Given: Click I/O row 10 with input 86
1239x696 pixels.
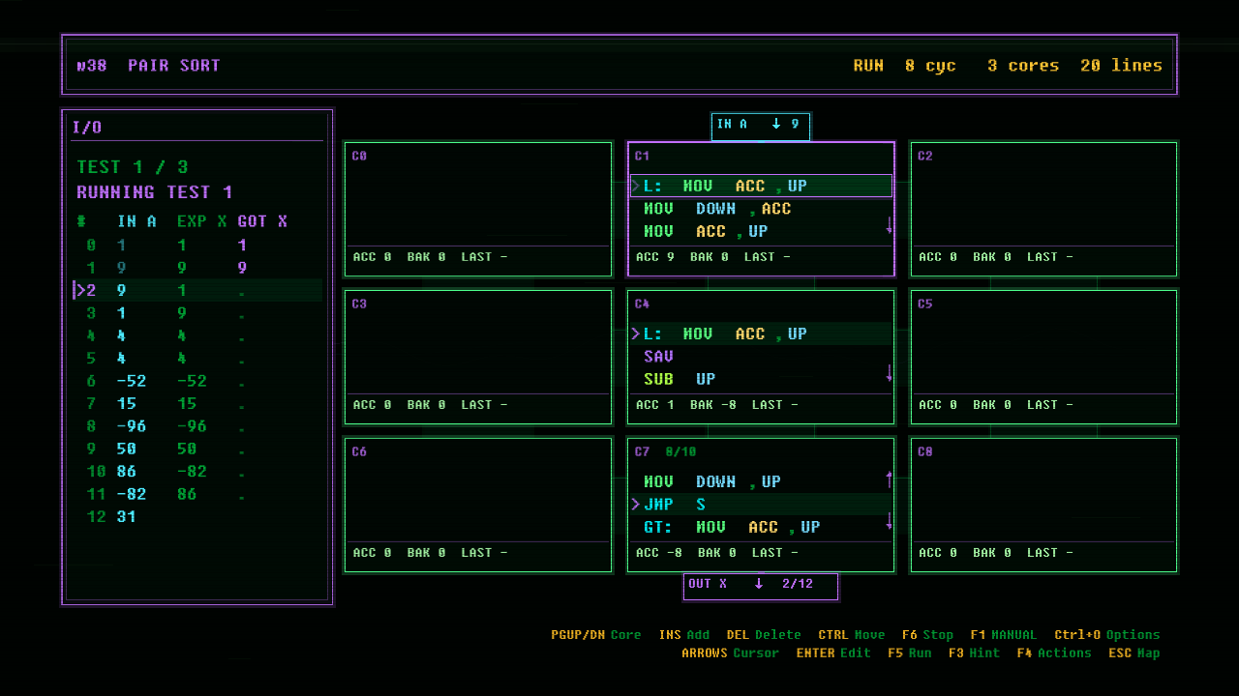Looking at the screenshot, I should click(x=197, y=472).
